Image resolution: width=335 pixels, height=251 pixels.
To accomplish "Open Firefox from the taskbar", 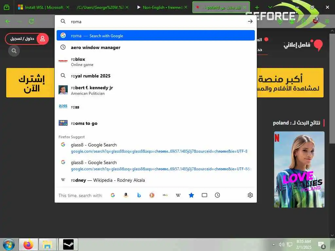I will [28, 244].
